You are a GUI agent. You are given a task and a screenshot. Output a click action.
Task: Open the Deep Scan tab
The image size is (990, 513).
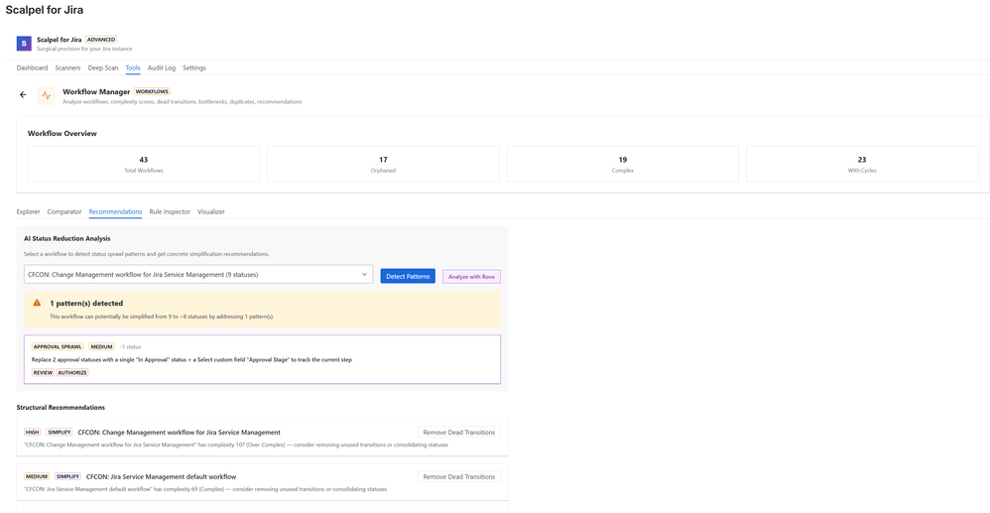click(103, 67)
